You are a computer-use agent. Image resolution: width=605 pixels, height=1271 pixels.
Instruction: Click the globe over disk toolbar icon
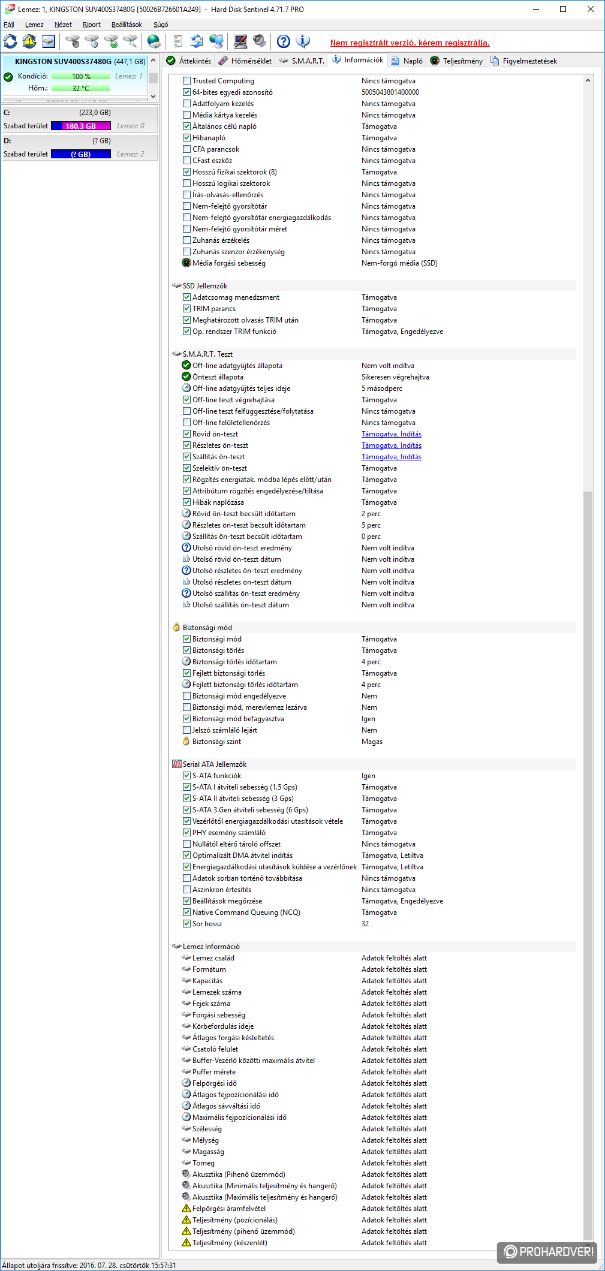(154, 41)
